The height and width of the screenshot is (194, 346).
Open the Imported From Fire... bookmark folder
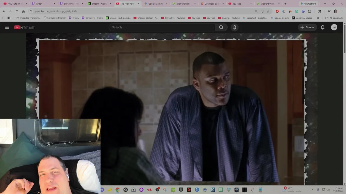28,18
